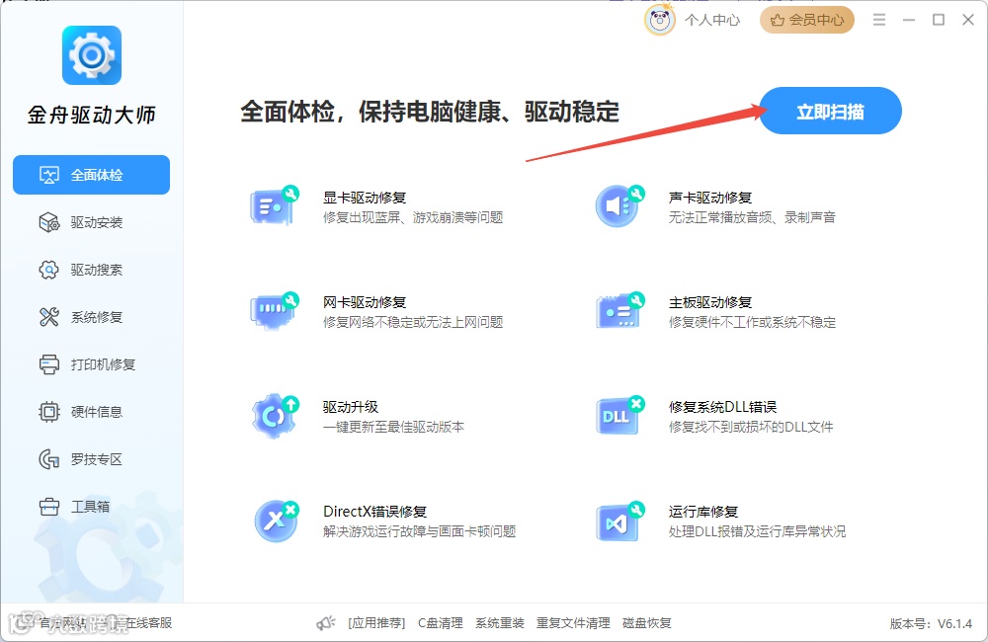Click the 全面体检 monitor icon in sidebar

coord(49,175)
